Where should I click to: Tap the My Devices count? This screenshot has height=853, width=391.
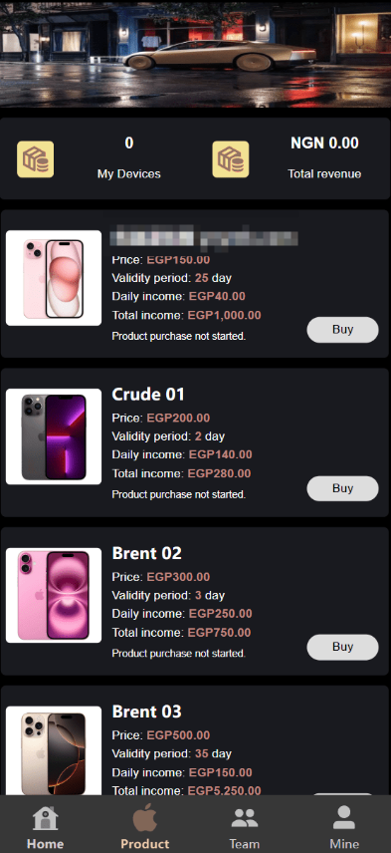point(128,143)
